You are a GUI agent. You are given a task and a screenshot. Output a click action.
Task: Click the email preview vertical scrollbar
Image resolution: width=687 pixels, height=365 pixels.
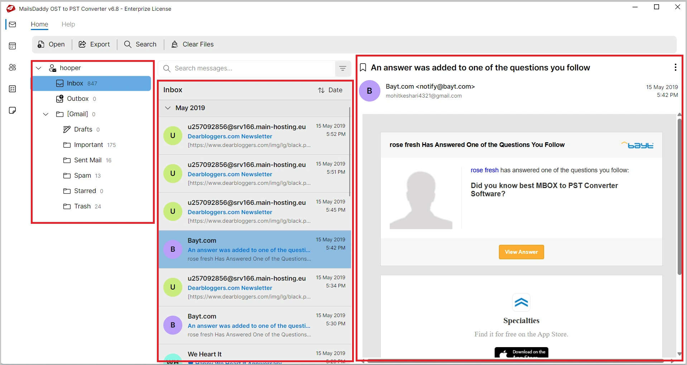(679, 197)
